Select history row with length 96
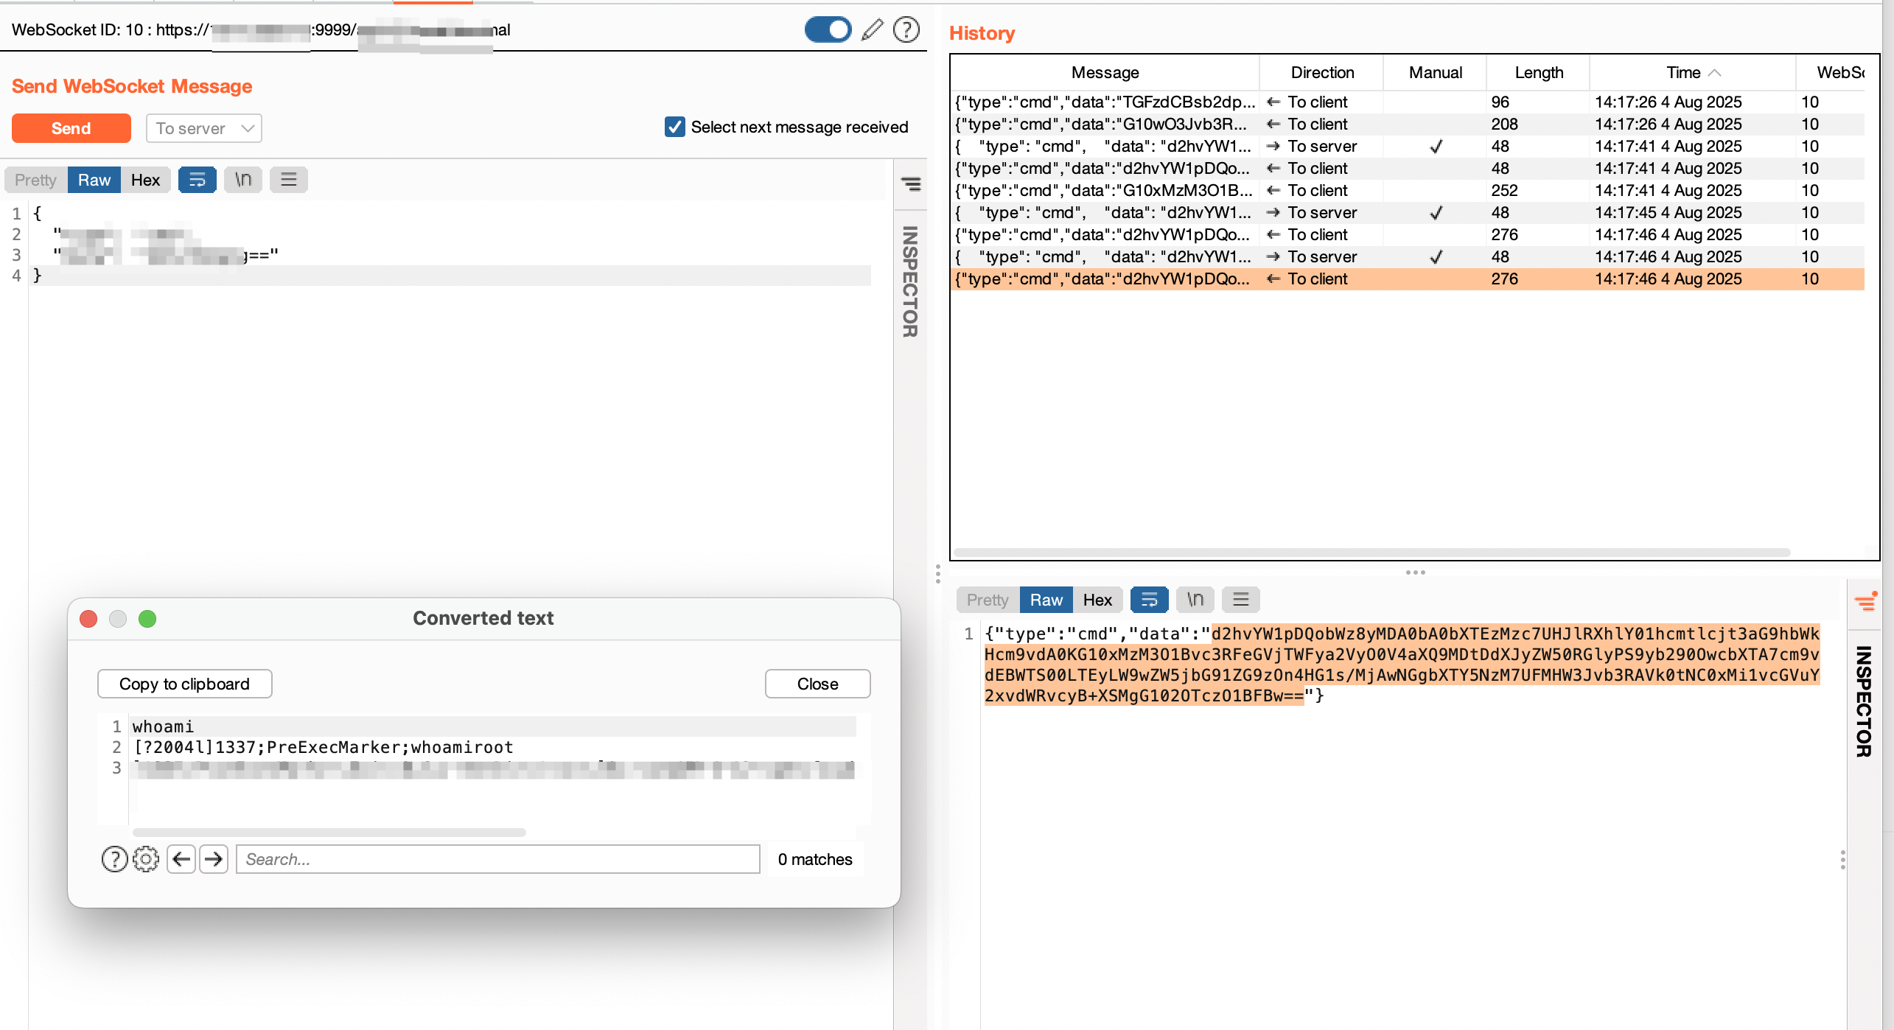Image resolution: width=1894 pixels, height=1030 pixels. pyautogui.click(x=1408, y=102)
